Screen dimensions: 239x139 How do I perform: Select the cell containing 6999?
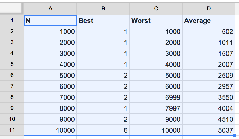[x=156, y=97]
